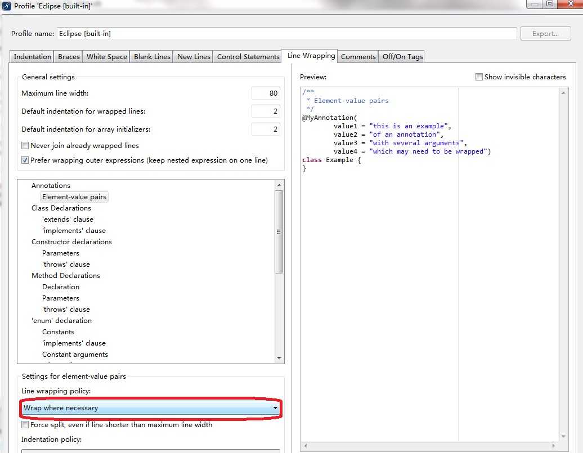Viewport: 583px width, 453px height.
Task: Select 'throws' clause under Constructor declarations
Action: (66, 264)
